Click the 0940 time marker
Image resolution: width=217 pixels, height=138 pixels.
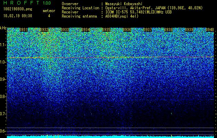[x=210, y=30]
